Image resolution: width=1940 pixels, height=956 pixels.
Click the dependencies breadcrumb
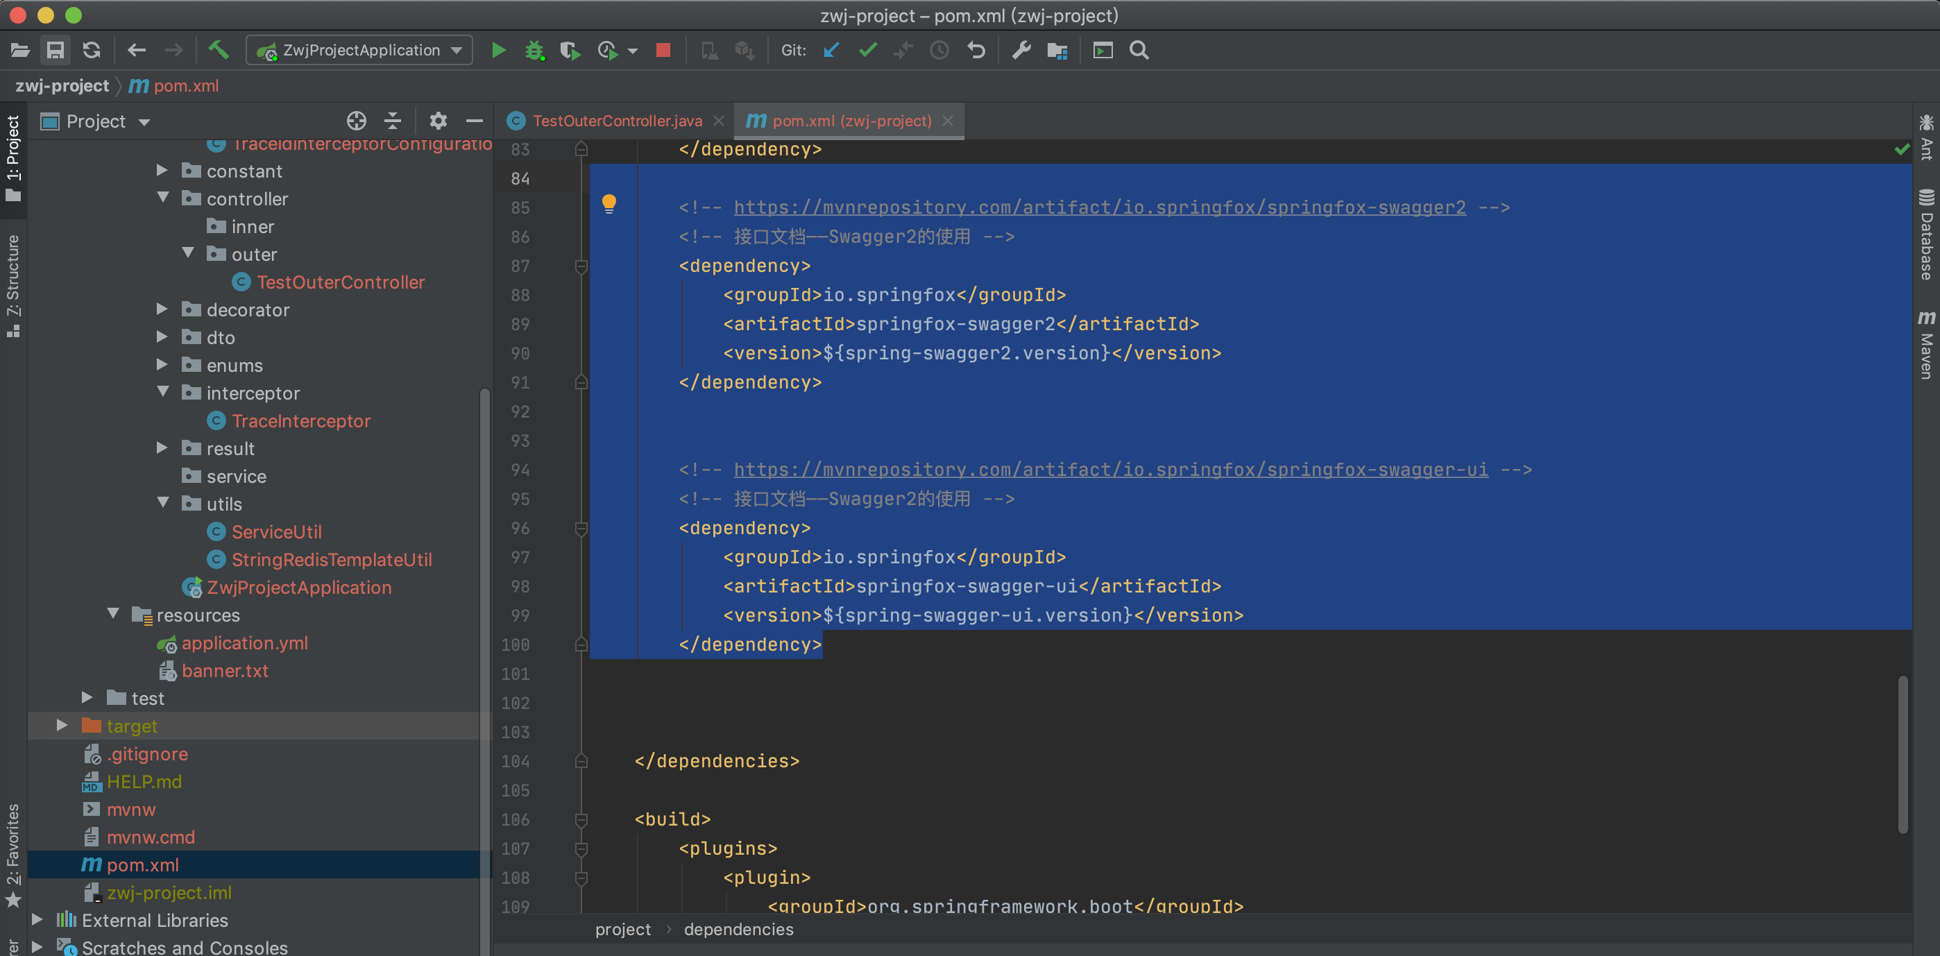738,929
